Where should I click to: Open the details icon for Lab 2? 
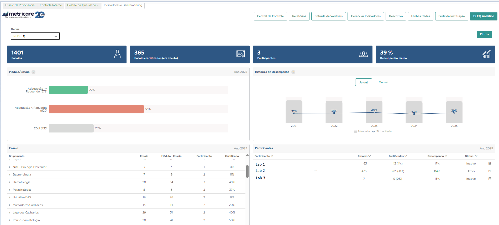point(490,171)
